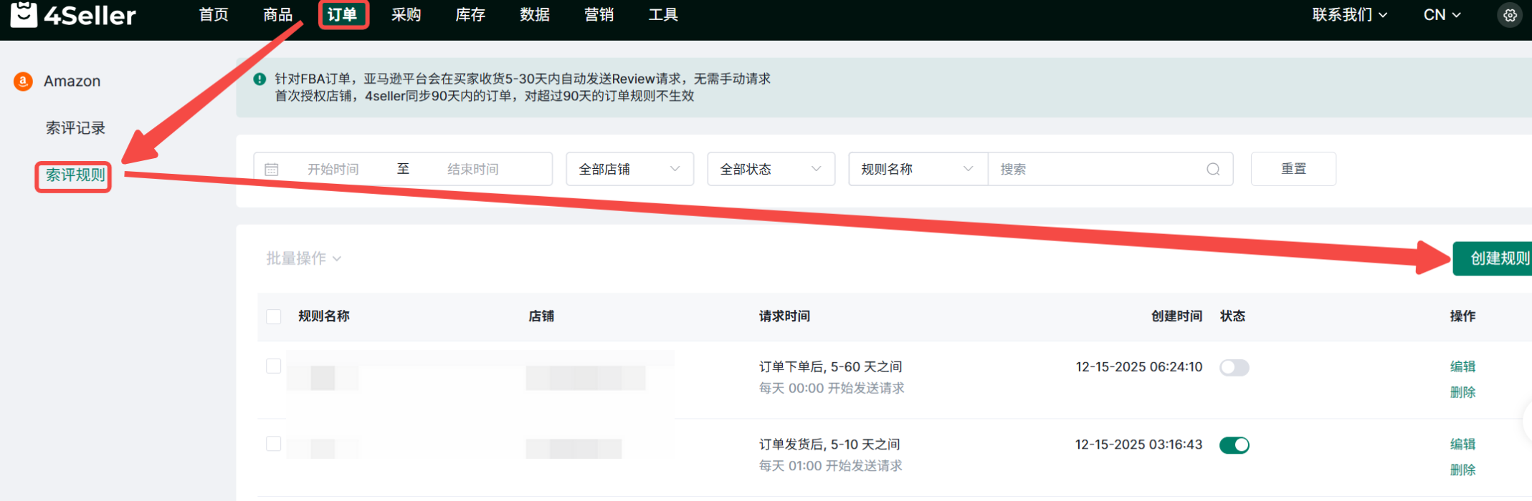Image resolution: width=1532 pixels, height=501 pixels.
Task: Check the first rule row checkbox
Action: (x=274, y=366)
